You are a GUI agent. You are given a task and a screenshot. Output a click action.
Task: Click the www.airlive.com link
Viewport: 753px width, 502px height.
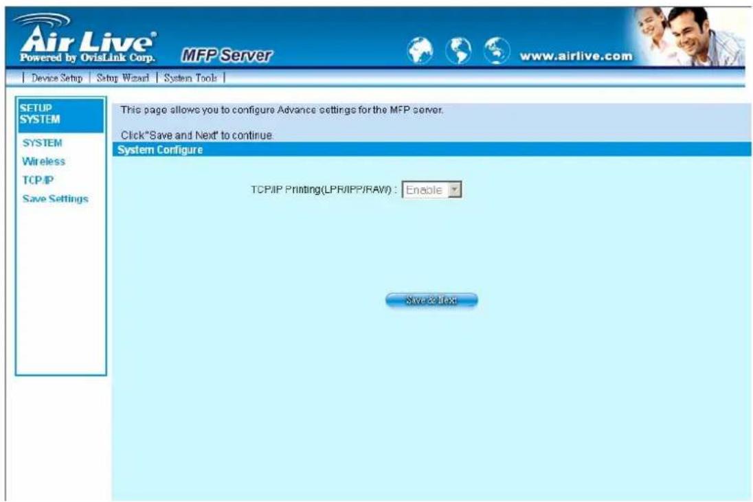(576, 56)
